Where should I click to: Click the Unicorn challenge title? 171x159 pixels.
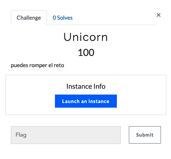(85, 37)
